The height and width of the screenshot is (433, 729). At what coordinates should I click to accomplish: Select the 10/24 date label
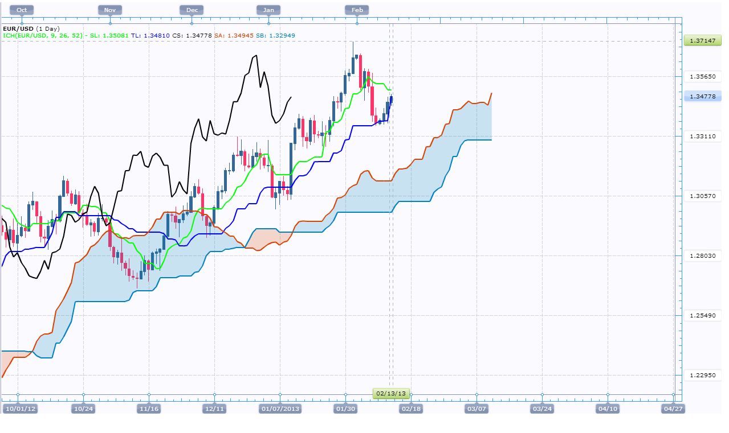click(83, 409)
